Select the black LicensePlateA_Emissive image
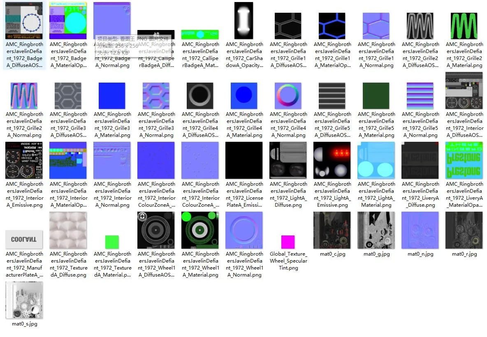The width and height of the screenshot is (487, 337). [x=244, y=160]
